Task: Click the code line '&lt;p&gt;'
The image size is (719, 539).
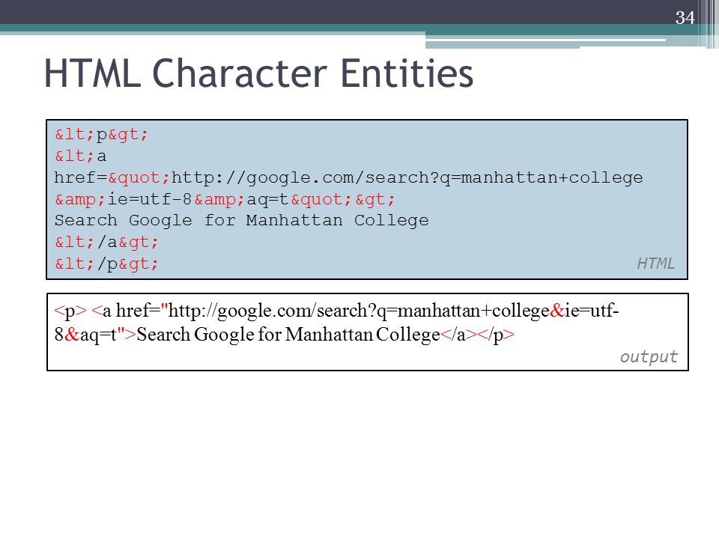Action: tap(101, 134)
